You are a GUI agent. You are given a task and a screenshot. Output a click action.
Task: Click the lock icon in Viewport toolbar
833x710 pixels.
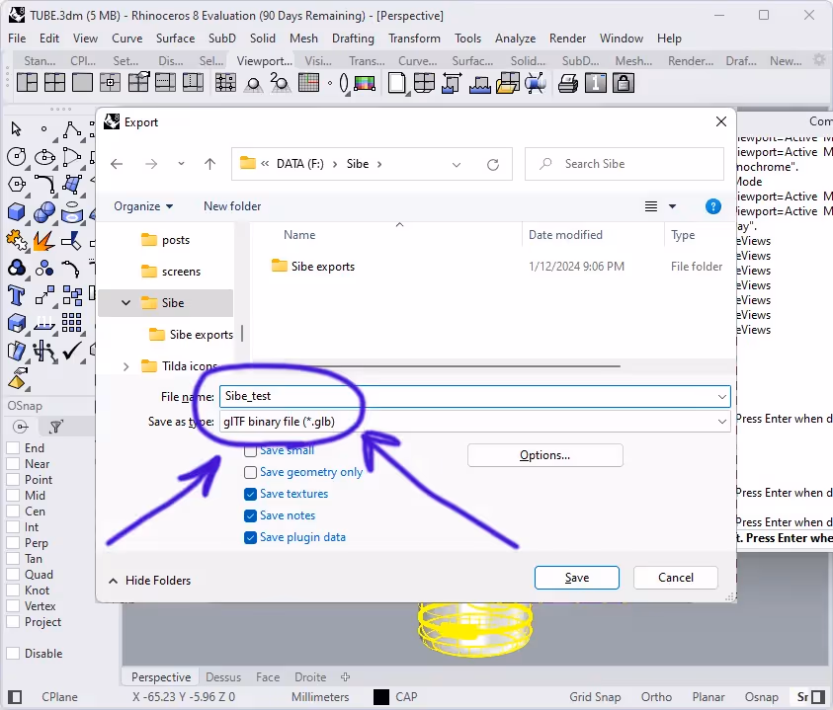pos(624,83)
